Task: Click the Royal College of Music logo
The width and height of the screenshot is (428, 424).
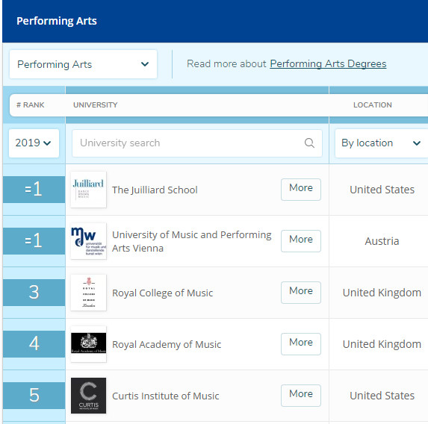Action: pyautogui.click(x=88, y=293)
